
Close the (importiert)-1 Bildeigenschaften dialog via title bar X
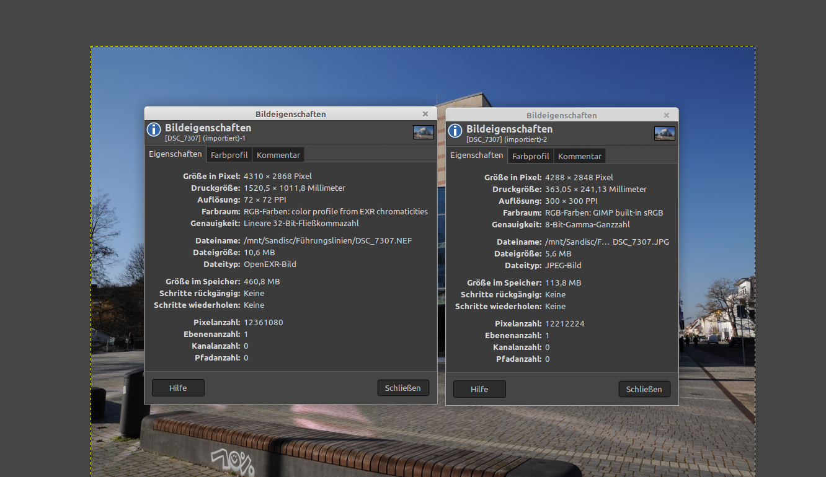coord(425,114)
